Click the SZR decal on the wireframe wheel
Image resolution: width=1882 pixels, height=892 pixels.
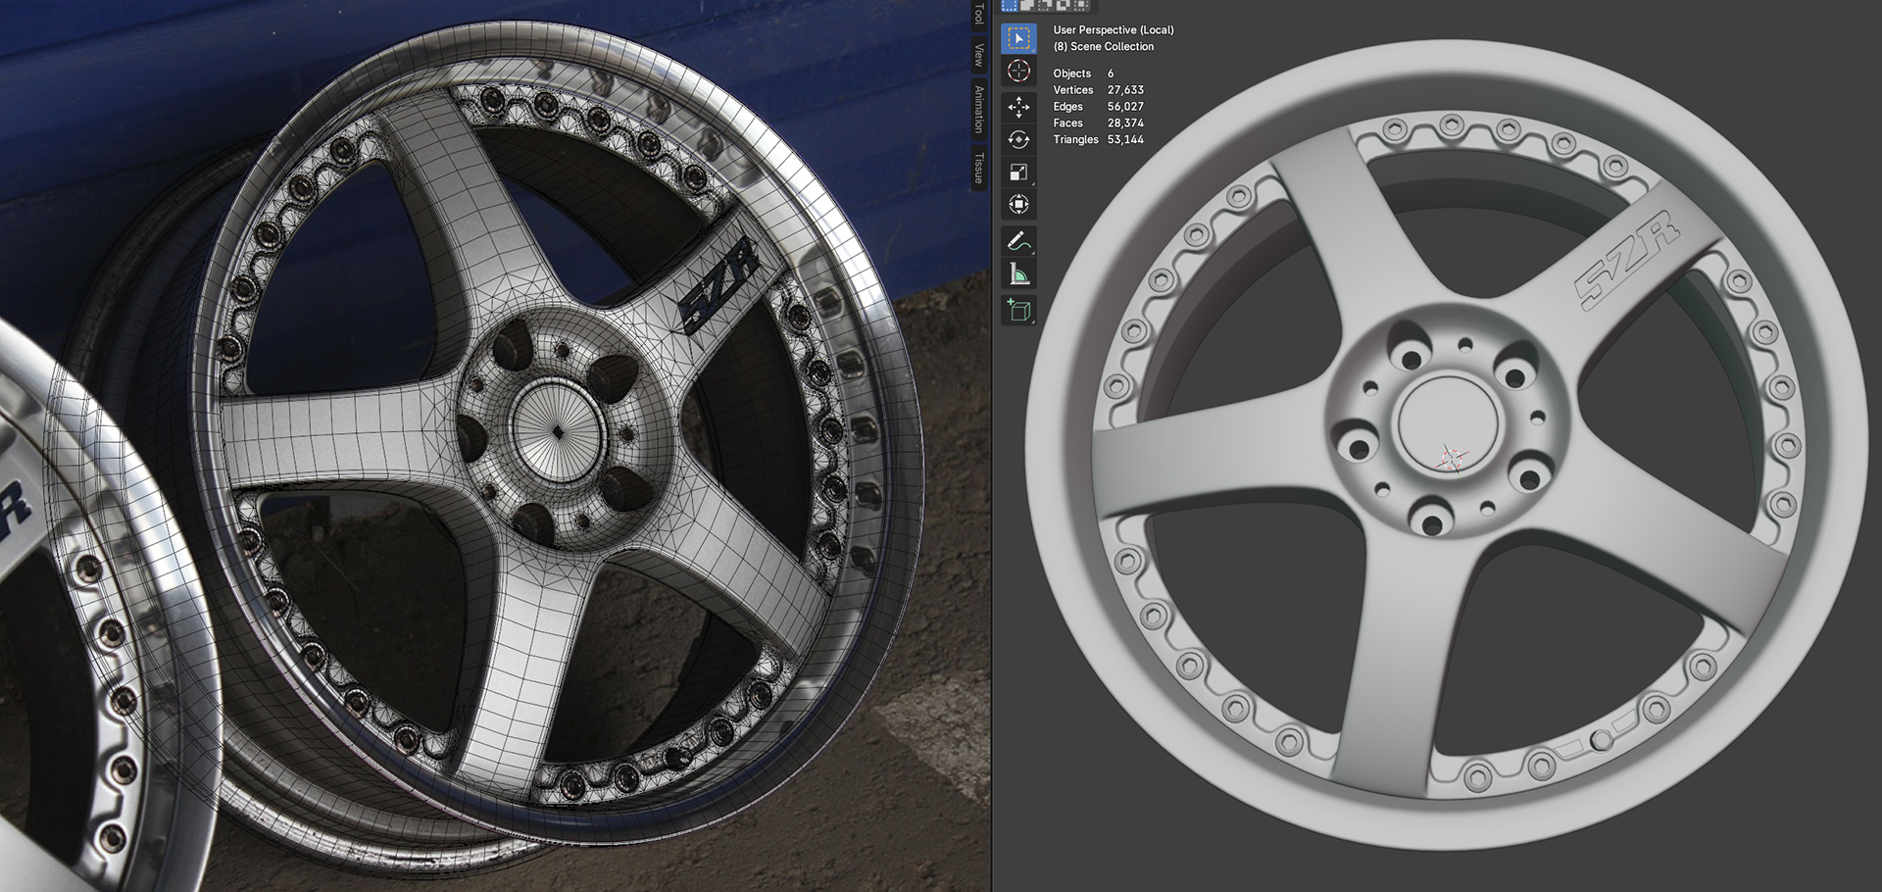(719, 284)
